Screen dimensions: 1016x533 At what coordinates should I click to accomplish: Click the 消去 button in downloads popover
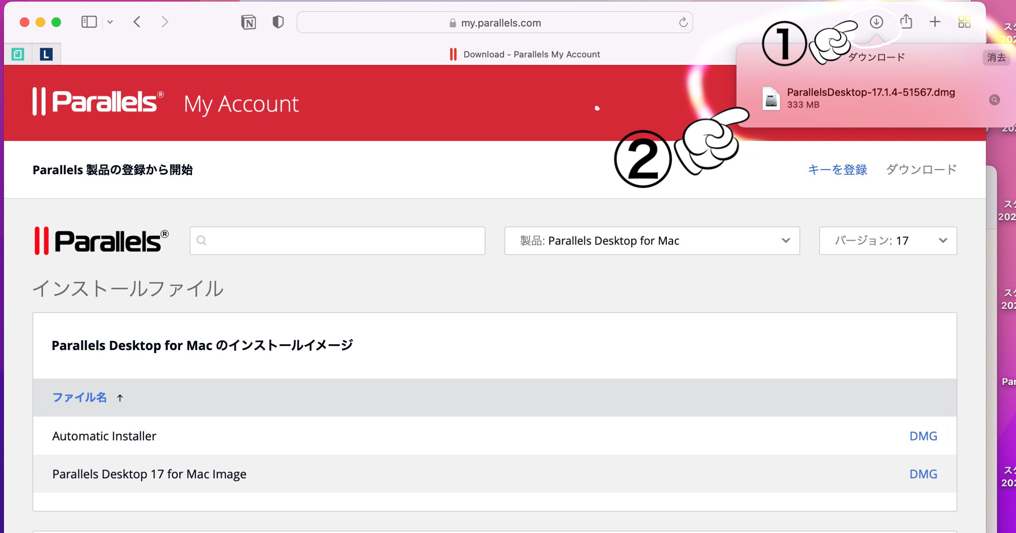[996, 58]
